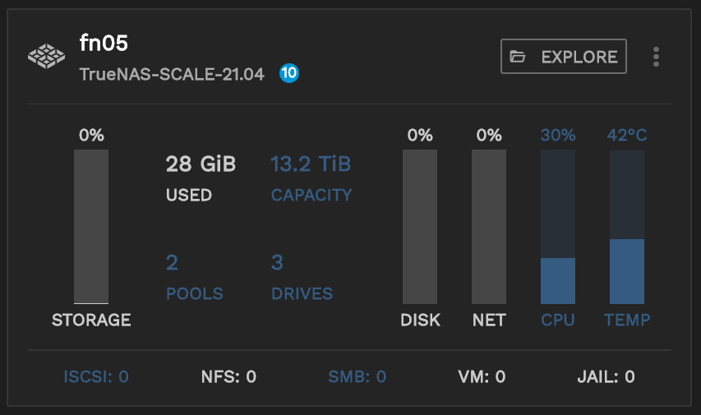Click the NFS: 0 label
701x415 pixels.
pos(228,377)
